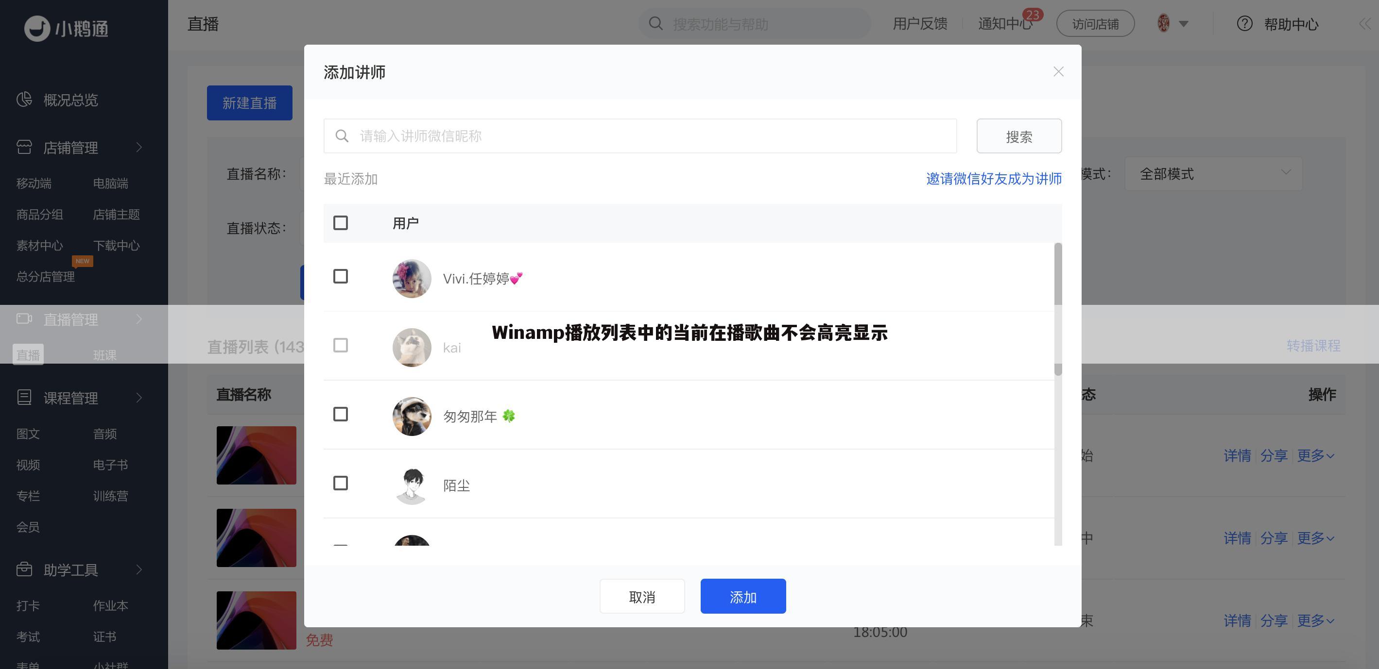Click the help question-mark icon
The image size is (1379, 669).
1244,23
